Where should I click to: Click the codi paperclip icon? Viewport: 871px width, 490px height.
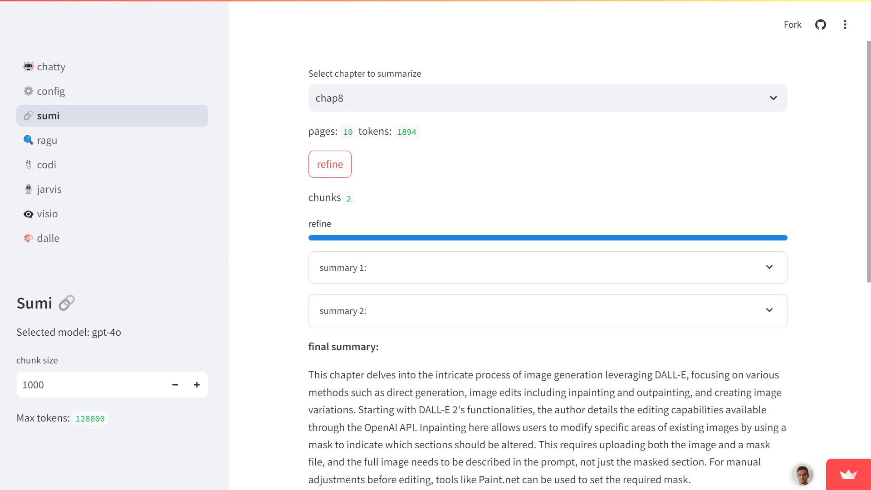click(x=28, y=165)
